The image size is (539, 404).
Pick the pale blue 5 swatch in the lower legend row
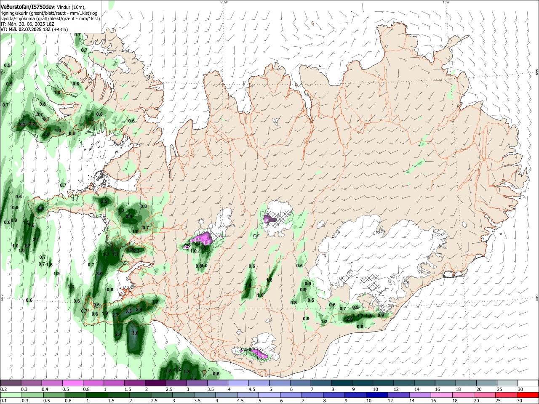269,395
